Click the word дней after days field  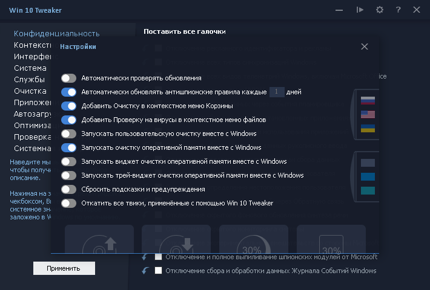point(294,92)
